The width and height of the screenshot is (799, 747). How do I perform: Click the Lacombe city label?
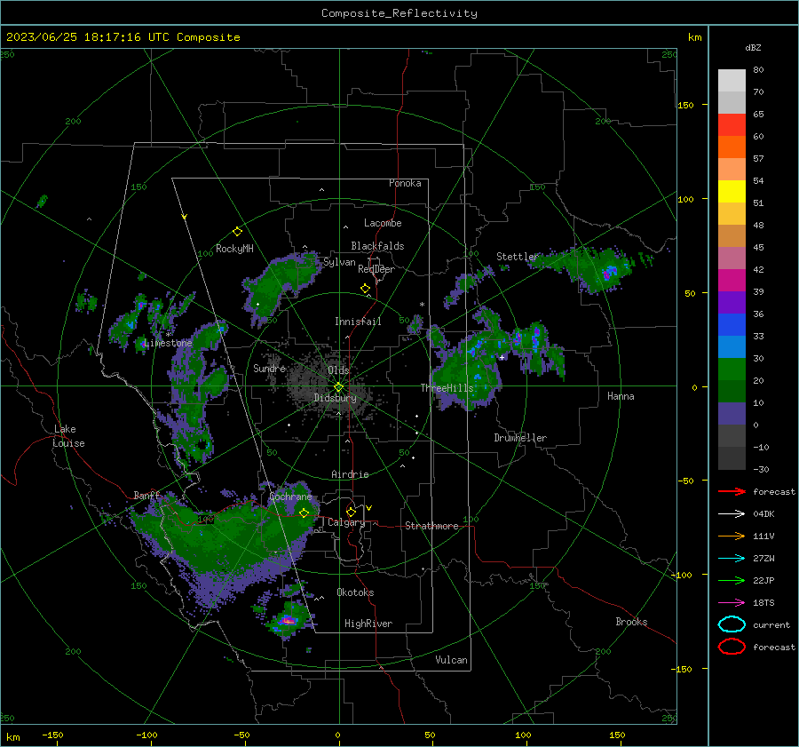pos(383,223)
